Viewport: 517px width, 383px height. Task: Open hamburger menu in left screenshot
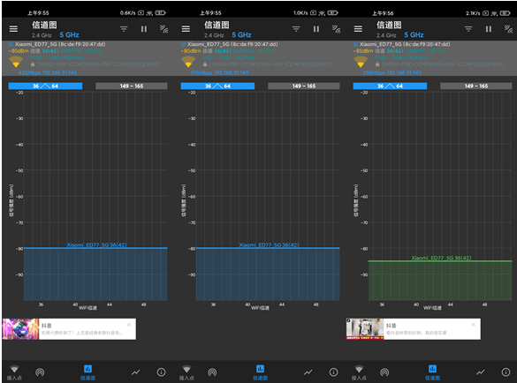tap(13, 29)
